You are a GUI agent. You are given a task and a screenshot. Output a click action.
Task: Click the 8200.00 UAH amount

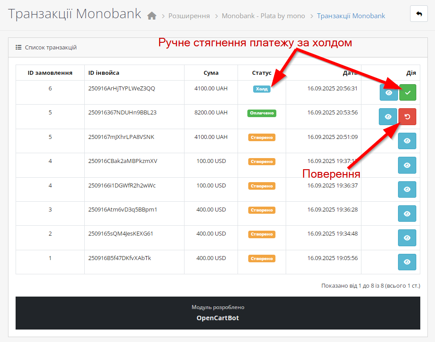211,113
